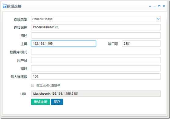The height and width of the screenshot is (119, 170).
Task: Focus the 用户名 username field
Action: coord(96,60)
